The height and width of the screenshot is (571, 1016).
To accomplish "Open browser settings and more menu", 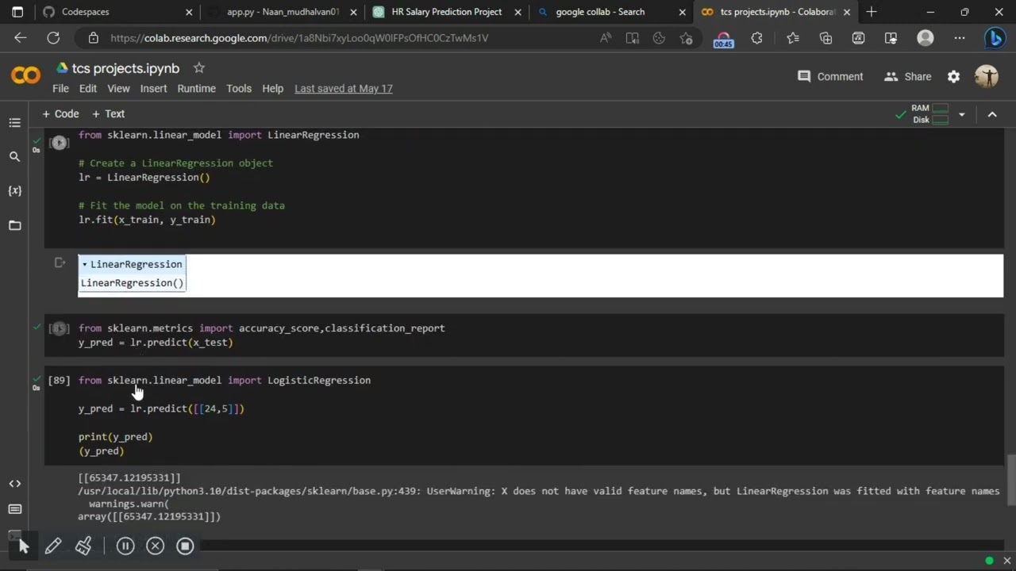I will [960, 38].
